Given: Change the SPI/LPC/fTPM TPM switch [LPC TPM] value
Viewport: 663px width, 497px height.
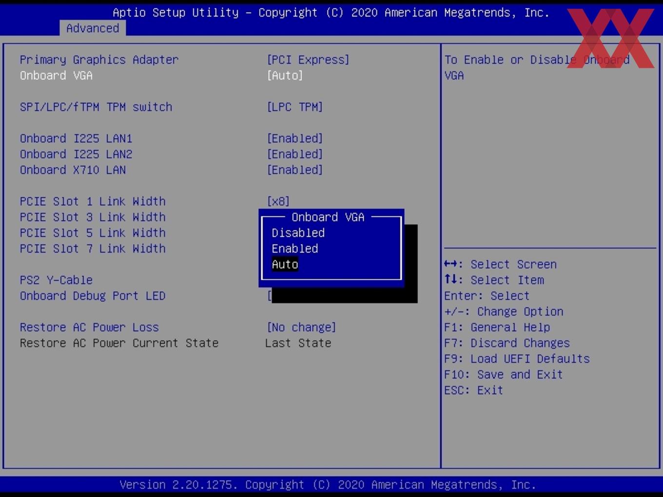Looking at the screenshot, I should point(294,107).
